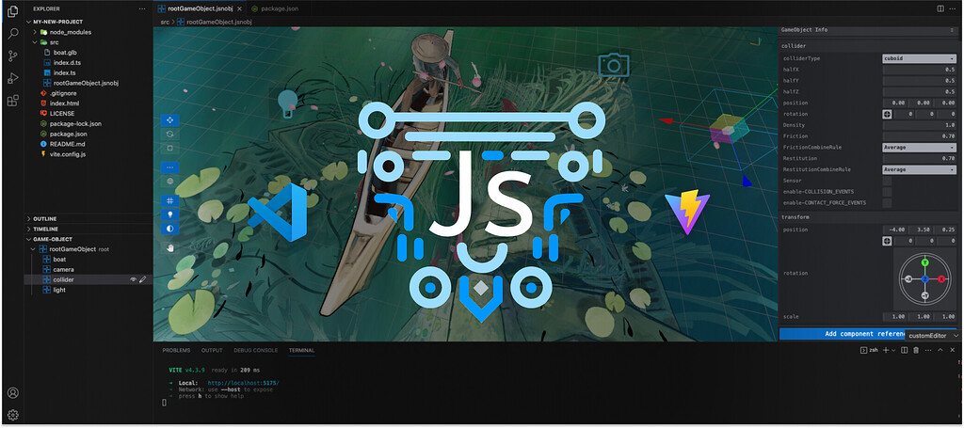Click the green Y axis on rotation gizmo
This screenshot has width=964, height=428.
(x=924, y=262)
